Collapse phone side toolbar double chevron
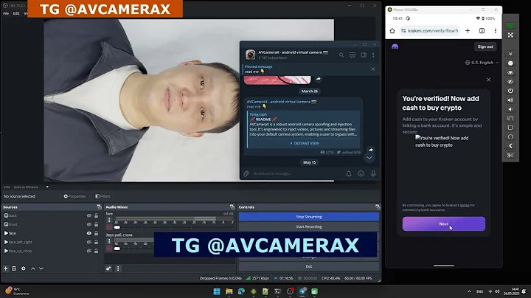 510,54
